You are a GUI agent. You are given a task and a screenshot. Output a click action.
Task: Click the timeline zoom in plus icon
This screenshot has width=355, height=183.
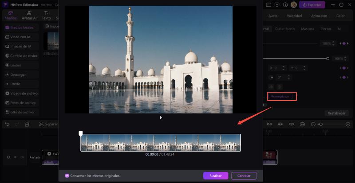347,125
